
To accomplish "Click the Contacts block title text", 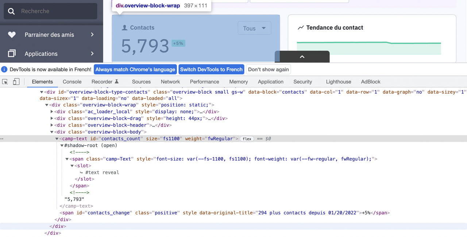I will point(142,28).
